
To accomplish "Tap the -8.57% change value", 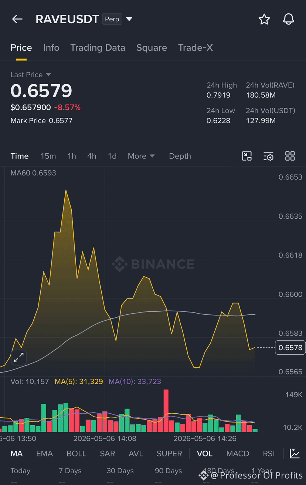I will (67, 107).
